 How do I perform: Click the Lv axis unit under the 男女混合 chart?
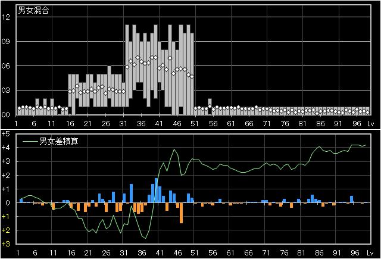pyautogui.click(x=370, y=124)
